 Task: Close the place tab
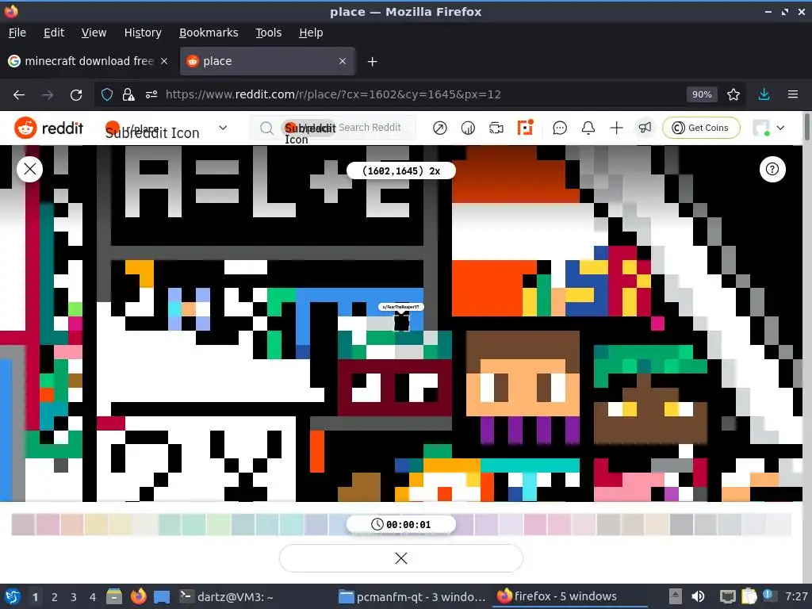click(343, 61)
